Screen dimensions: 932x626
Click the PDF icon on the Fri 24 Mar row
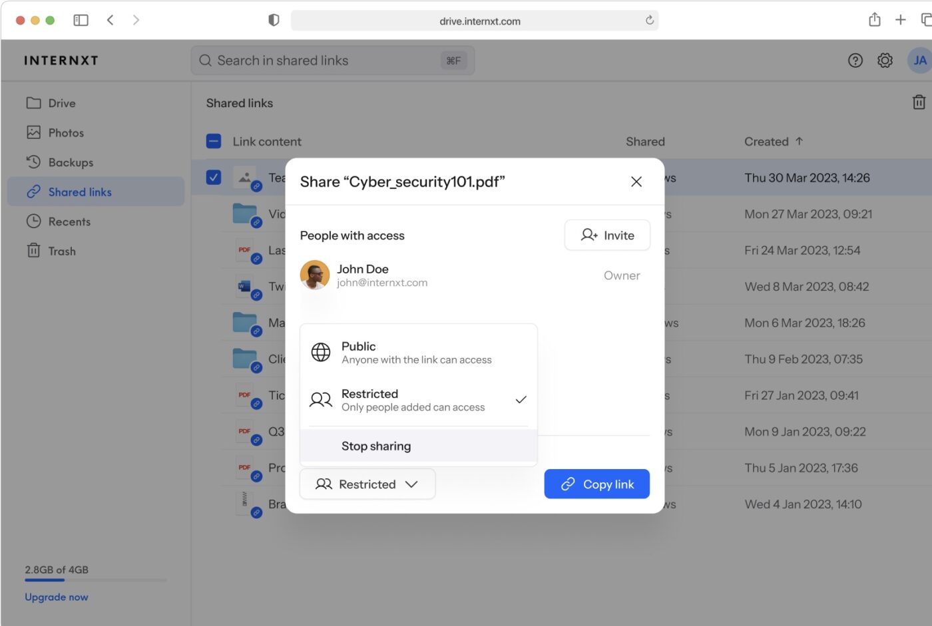[x=244, y=250]
